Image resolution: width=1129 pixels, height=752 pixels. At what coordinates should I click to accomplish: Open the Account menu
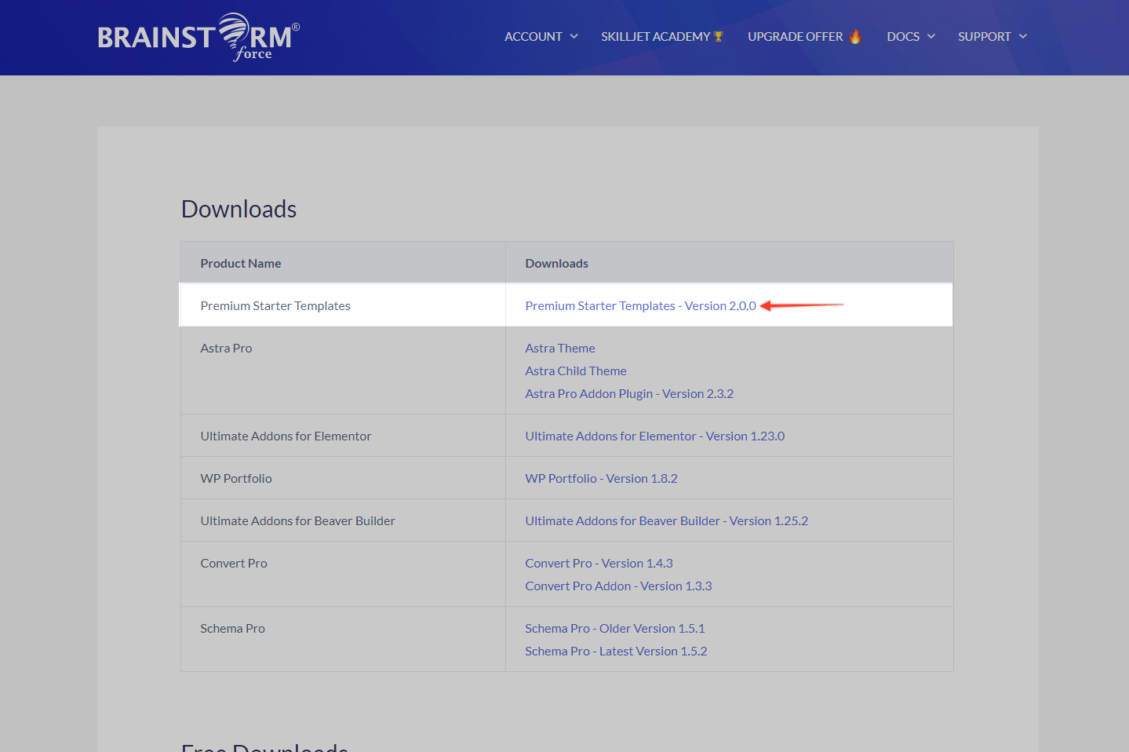(534, 36)
